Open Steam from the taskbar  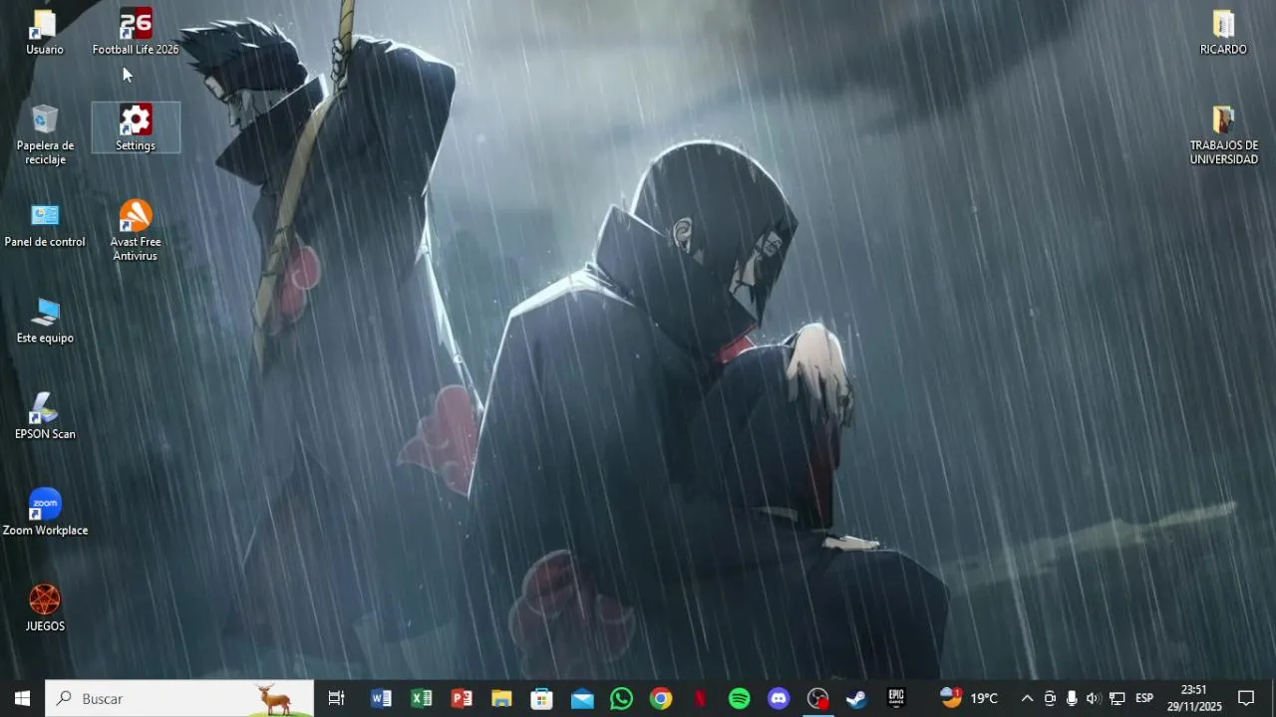[x=856, y=698]
